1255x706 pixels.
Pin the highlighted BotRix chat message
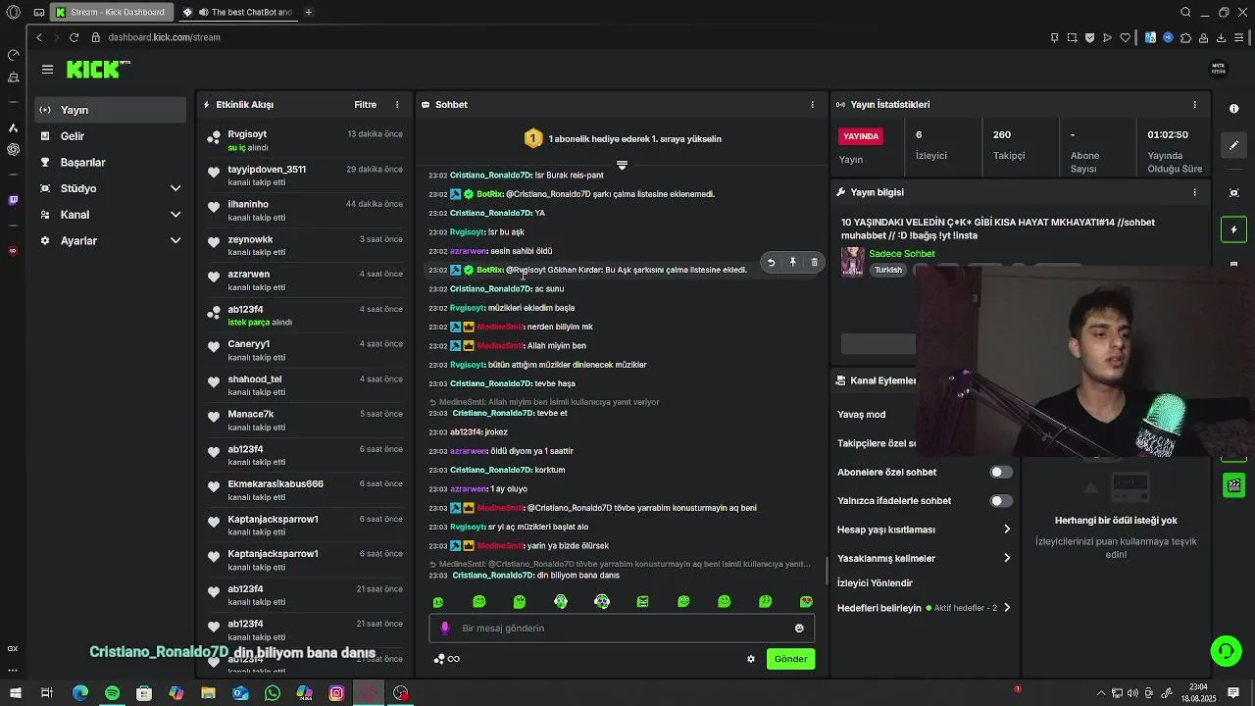click(x=792, y=263)
